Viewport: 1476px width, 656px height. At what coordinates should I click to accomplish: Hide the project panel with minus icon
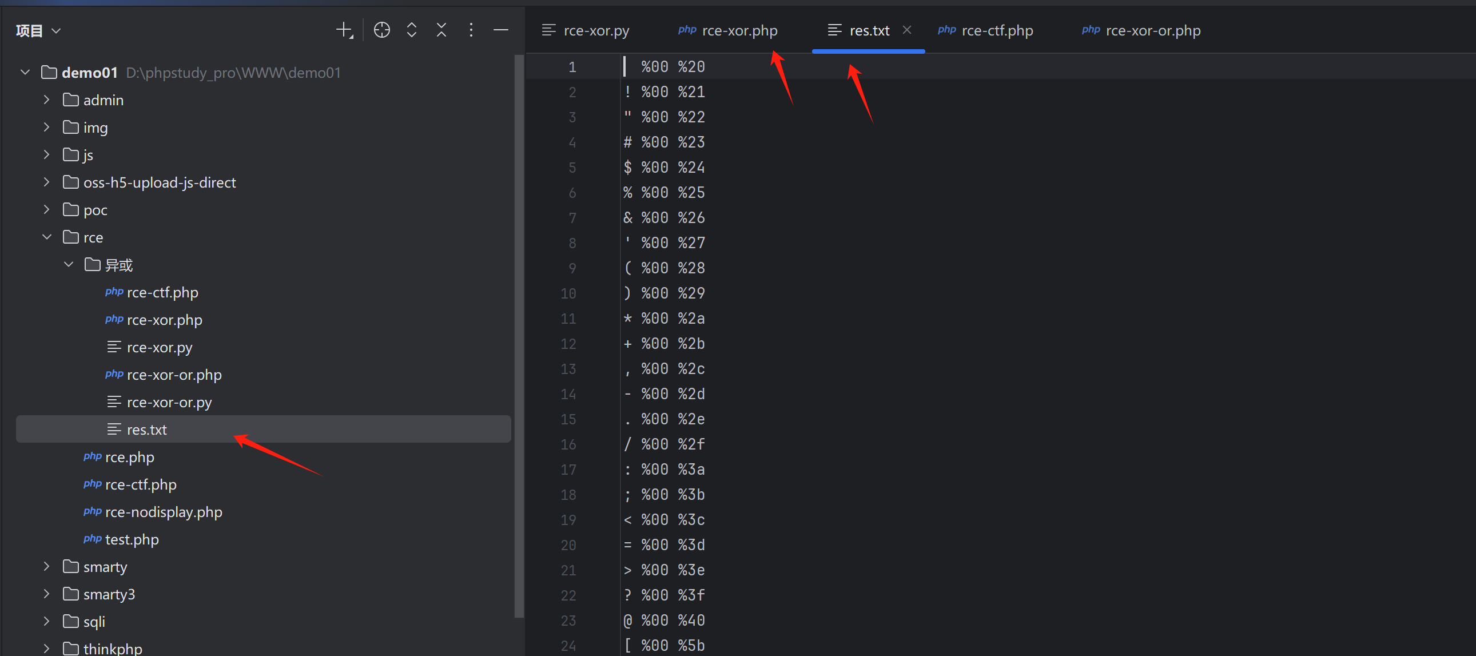501,30
